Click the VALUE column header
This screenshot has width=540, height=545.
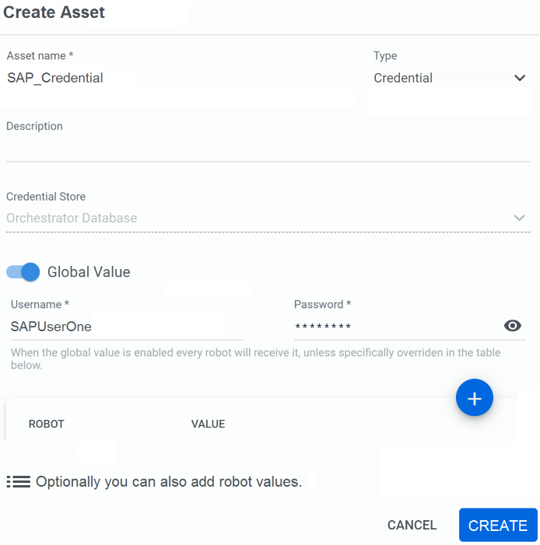208,424
